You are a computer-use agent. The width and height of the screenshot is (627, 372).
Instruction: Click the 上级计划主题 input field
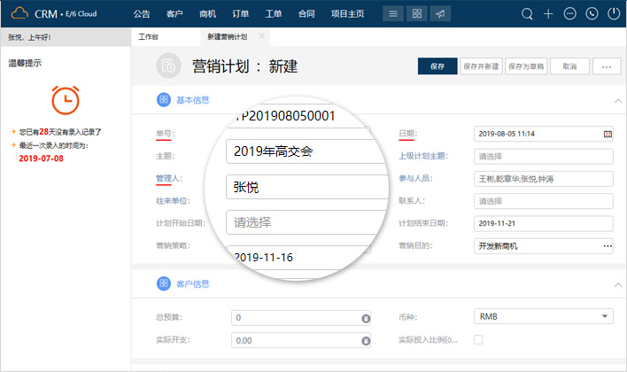pyautogui.click(x=544, y=156)
